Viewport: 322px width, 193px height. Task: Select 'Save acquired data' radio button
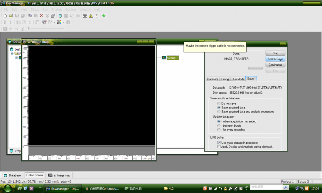pyautogui.click(x=219, y=108)
